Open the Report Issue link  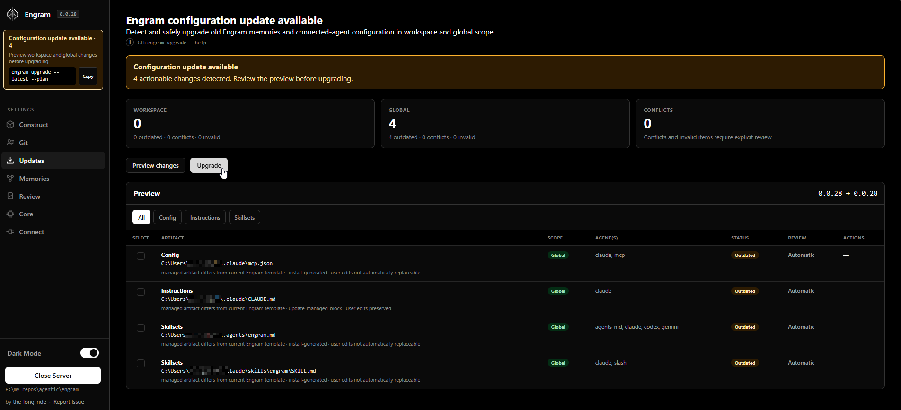69,402
